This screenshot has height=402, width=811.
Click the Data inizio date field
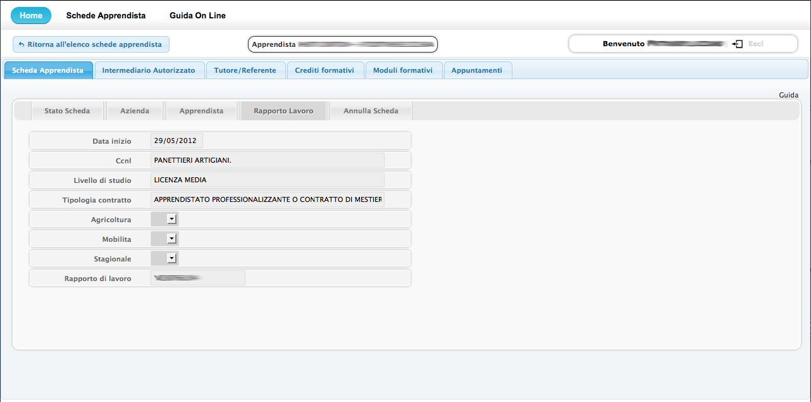(176, 141)
